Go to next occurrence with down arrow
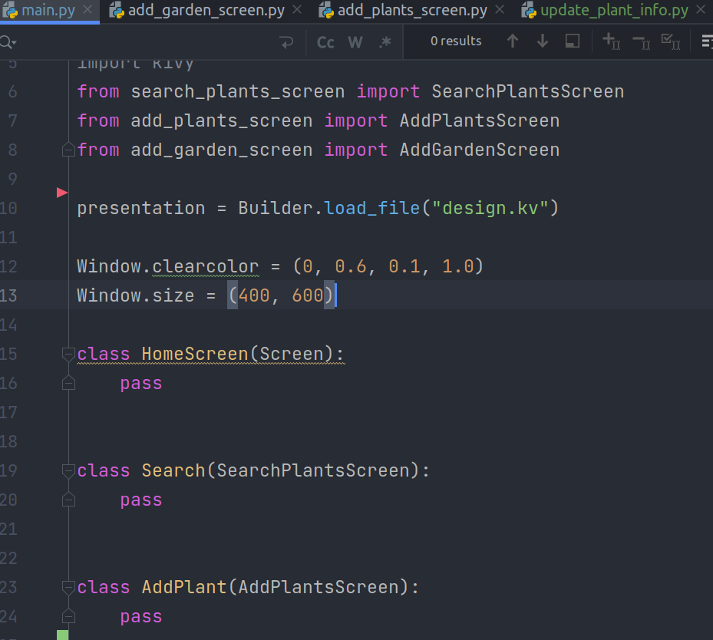 click(x=542, y=41)
